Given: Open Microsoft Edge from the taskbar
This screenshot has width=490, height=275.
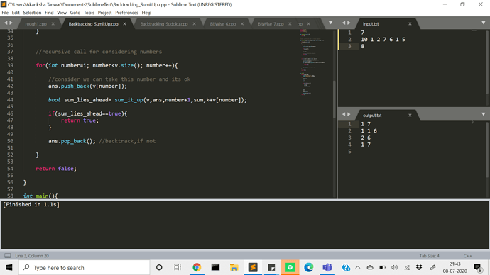Looking at the screenshot, I should point(309,267).
